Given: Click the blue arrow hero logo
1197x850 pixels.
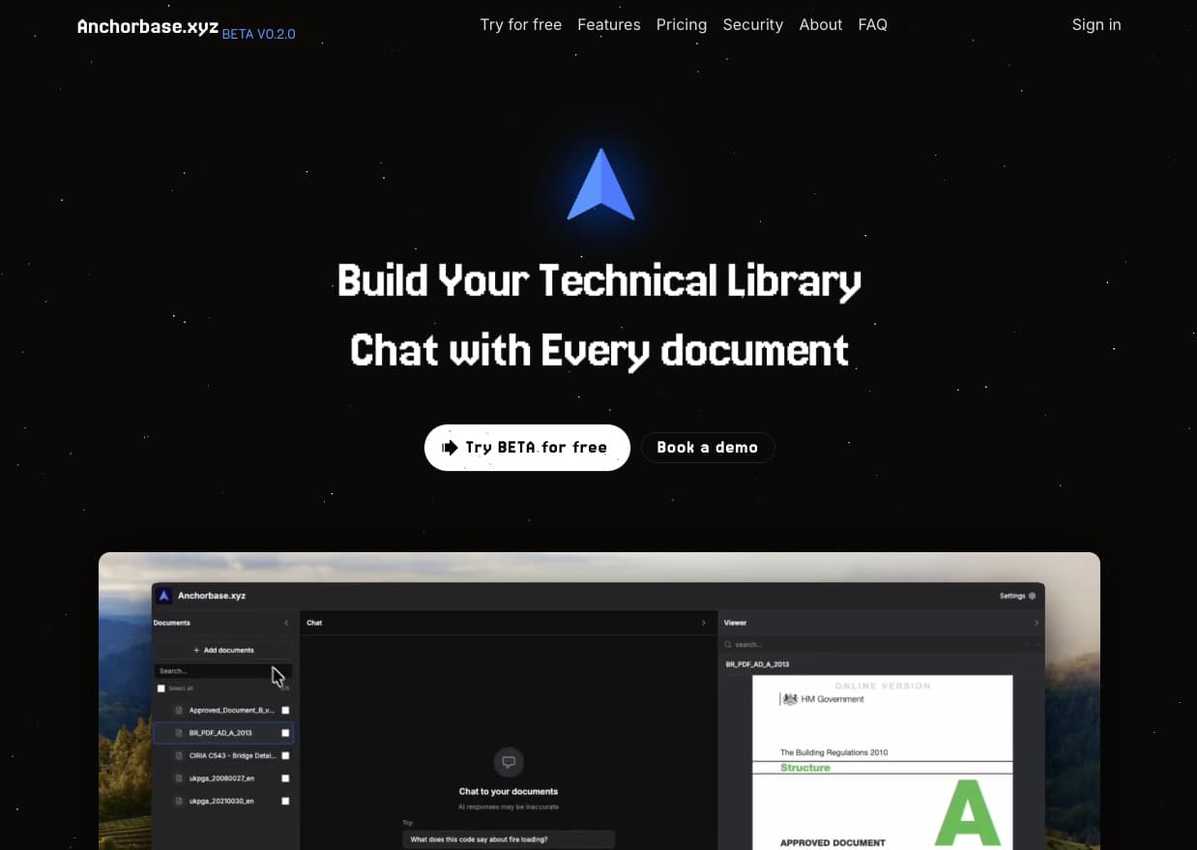Looking at the screenshot, I should click(x=600, y=185).
